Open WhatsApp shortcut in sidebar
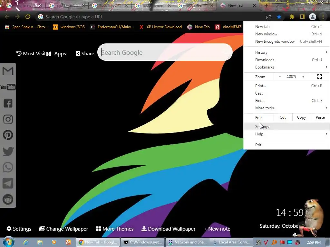This screenshot has width=330, height=247. pyautogui.click(x=8, y=167)
